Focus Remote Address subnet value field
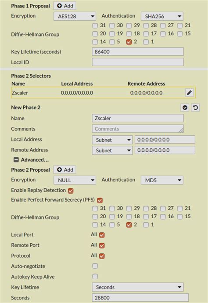This screenshot has height=303, width=208. click(165, 150)
